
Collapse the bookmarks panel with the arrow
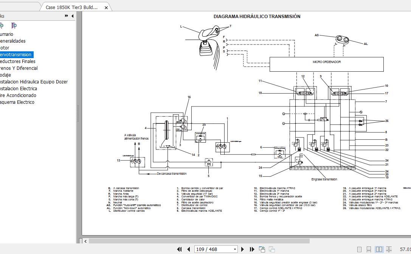point(72,16)
